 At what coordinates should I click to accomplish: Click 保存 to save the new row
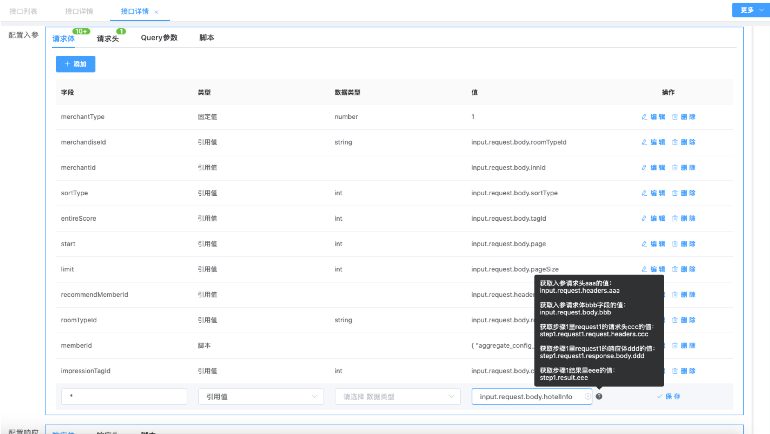point(668,396)
